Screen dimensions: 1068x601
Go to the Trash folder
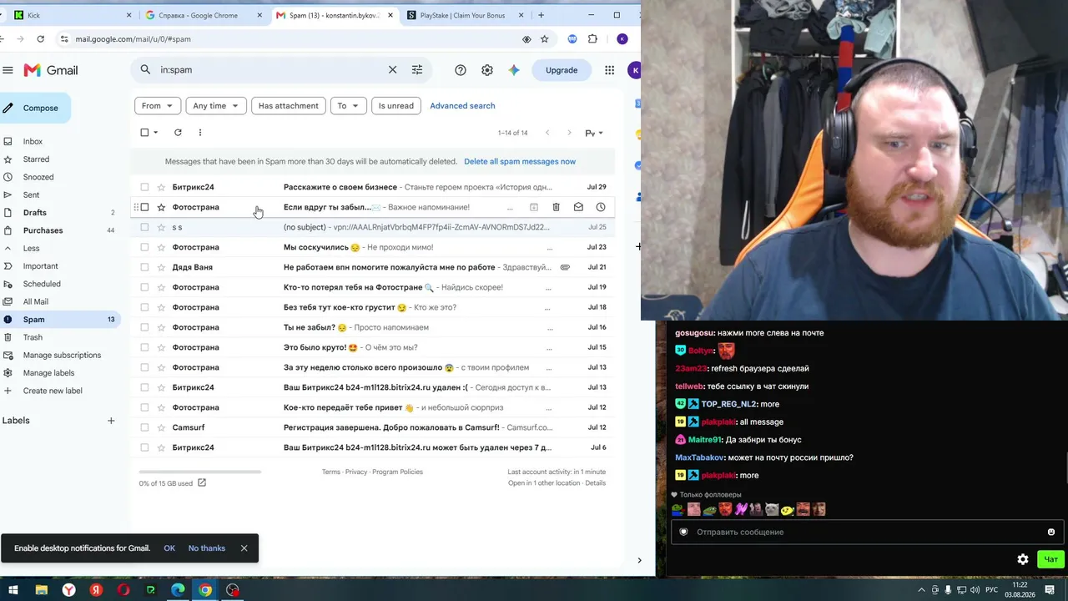pos(33,337)
